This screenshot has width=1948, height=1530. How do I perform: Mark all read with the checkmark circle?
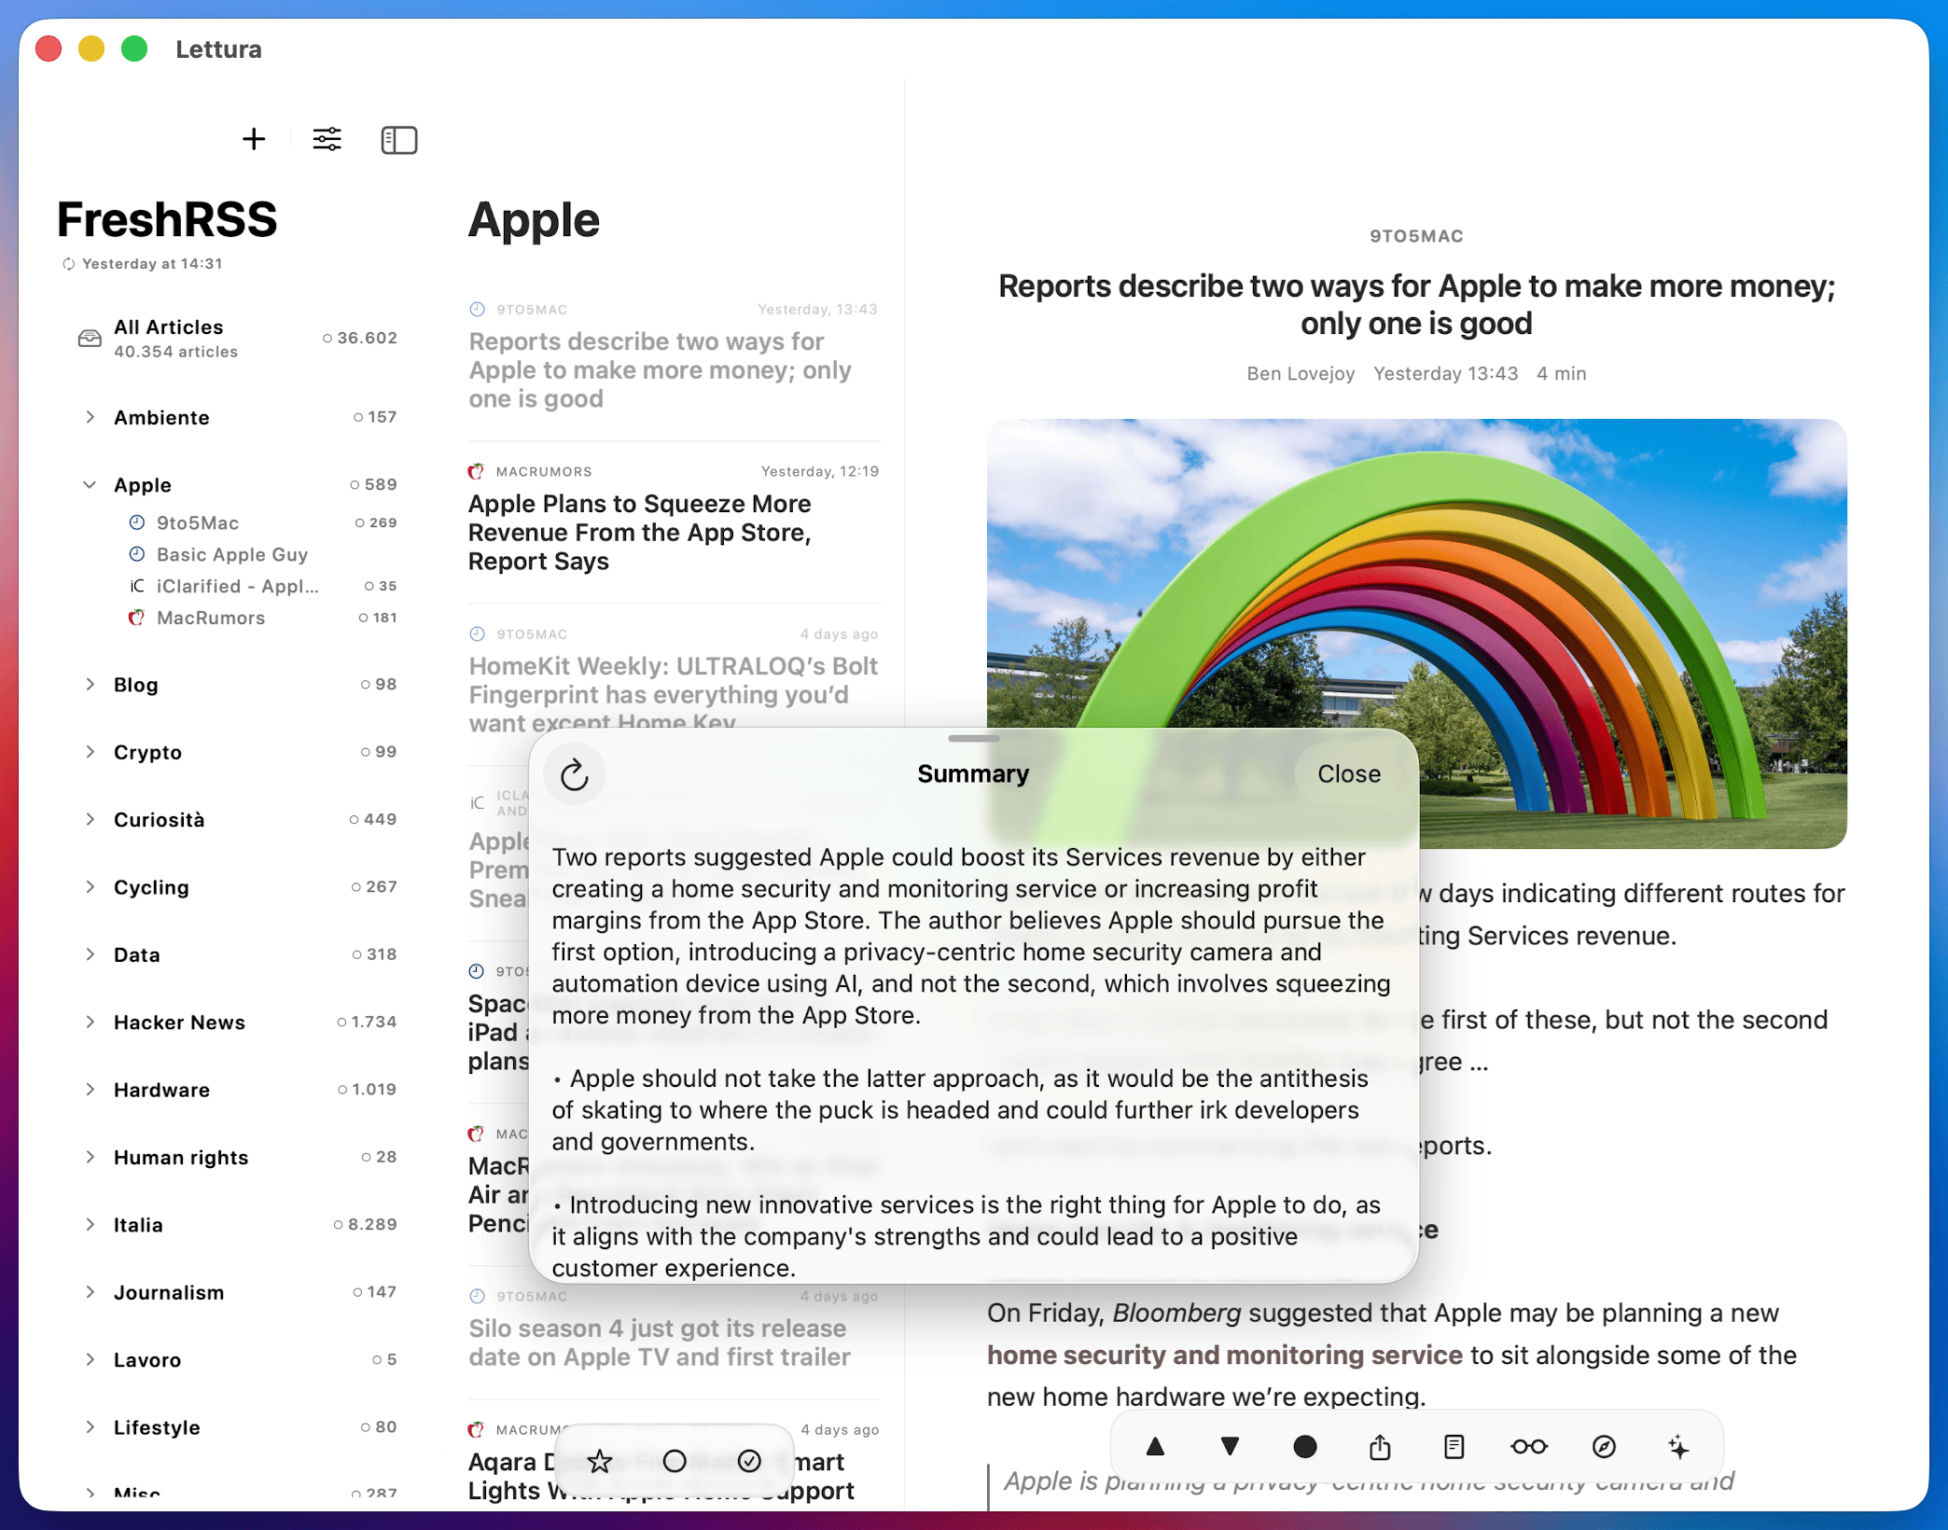click(x=749, y=1461)
